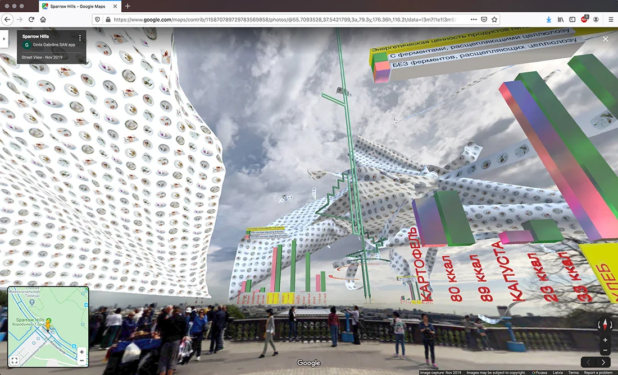Bookmark this page with the star icon
Viewport: 618px width, 375px height.
(x=494, y=19)
